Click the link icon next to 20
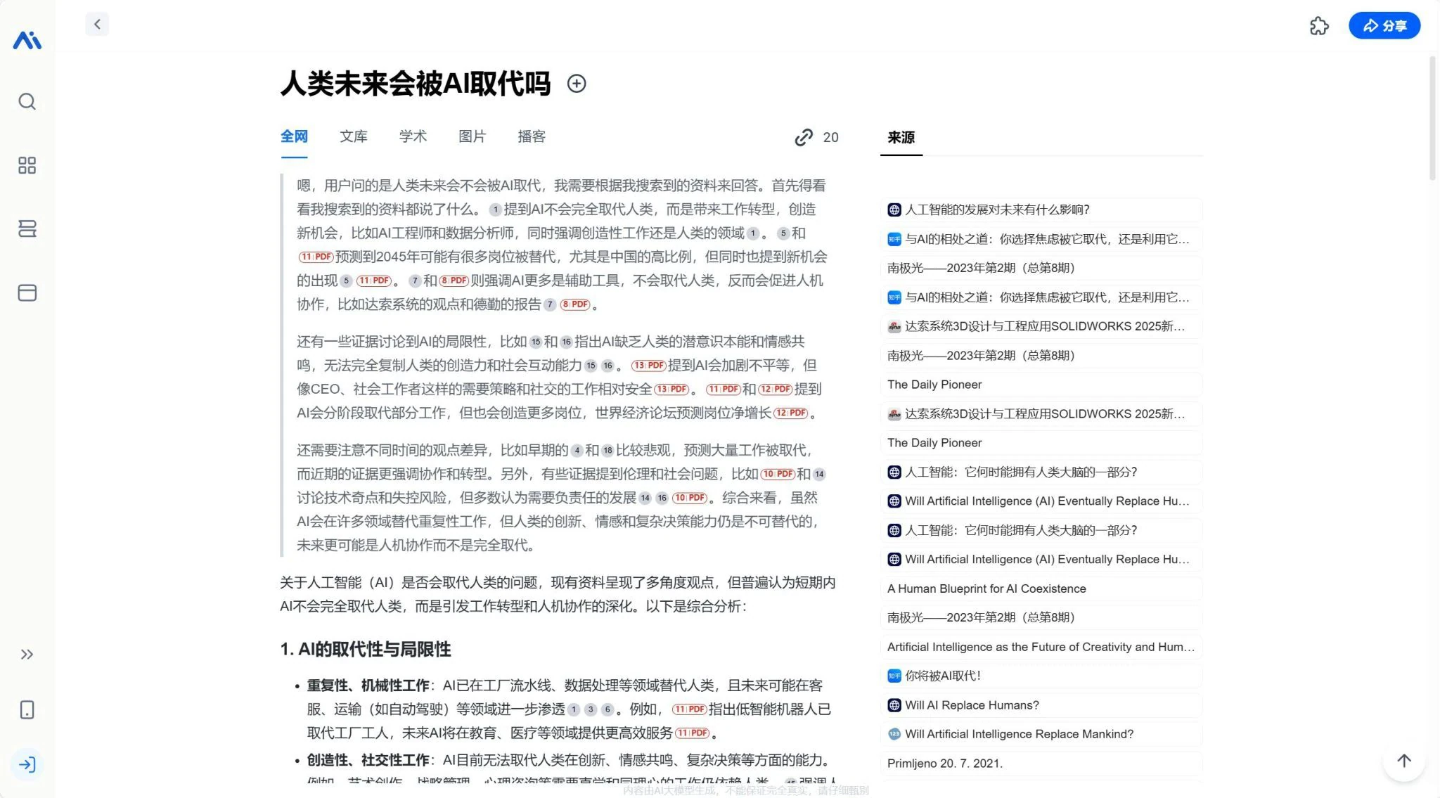The width and height of the screenshot is (1440, 798). click(x=804, y=138)
